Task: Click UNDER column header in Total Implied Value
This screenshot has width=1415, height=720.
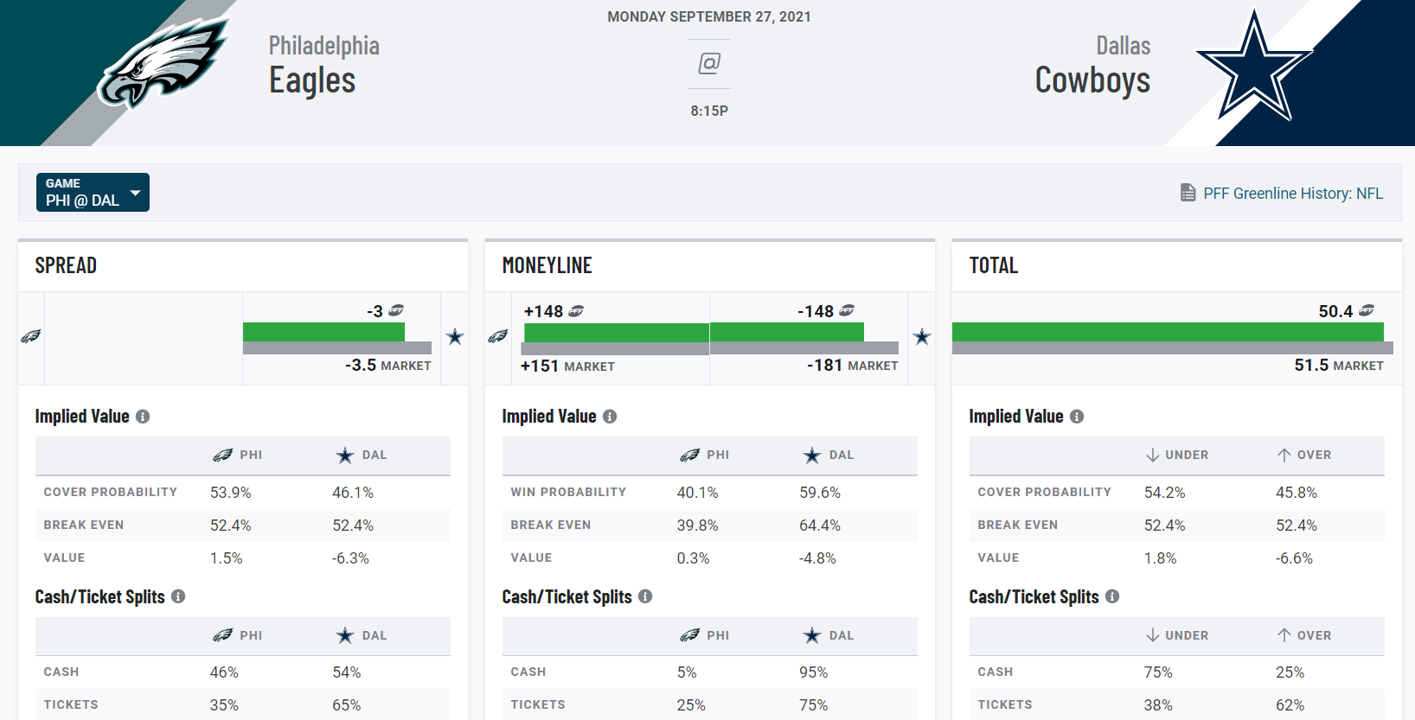Action: (x=1177, y=455)
